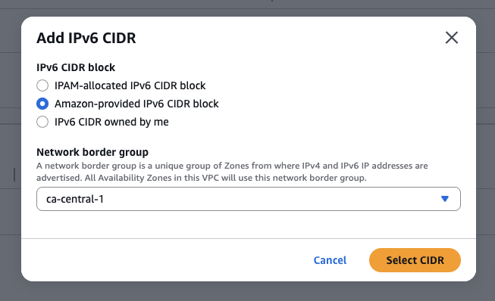Click the 'IPv6 CIDR block' section heading
Viewport: 495px width, 301px height.
[76, 67]
